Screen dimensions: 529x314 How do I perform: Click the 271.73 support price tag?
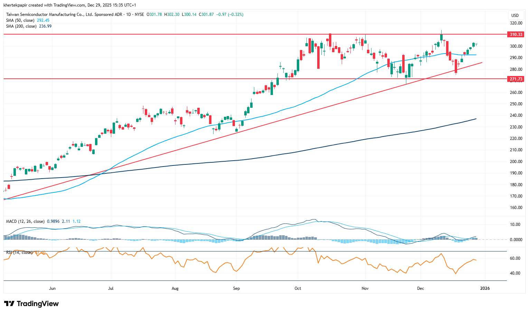(516, 79)
